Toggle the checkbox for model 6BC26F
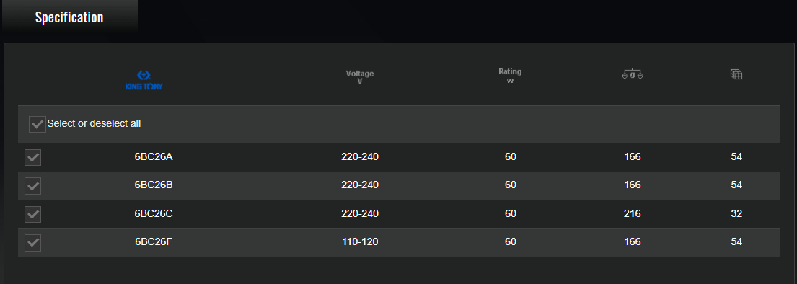 click(33, 243)
